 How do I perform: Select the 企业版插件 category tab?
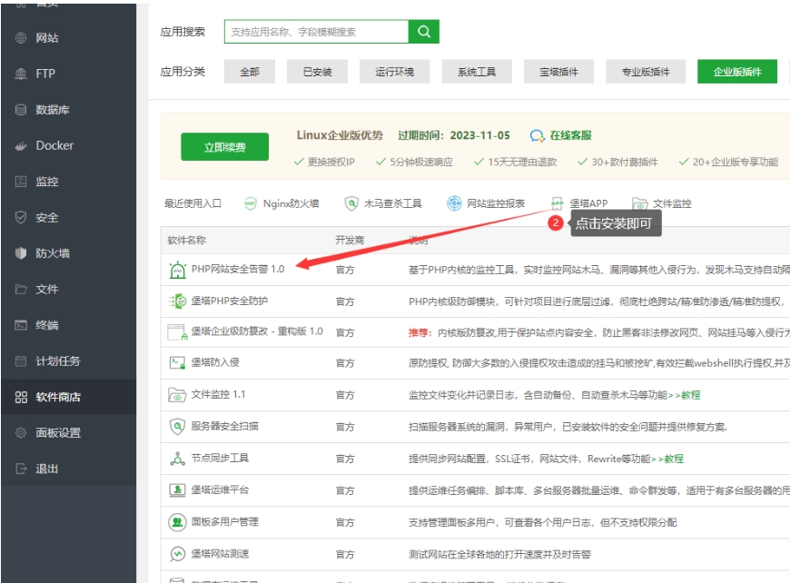(737, 72)
